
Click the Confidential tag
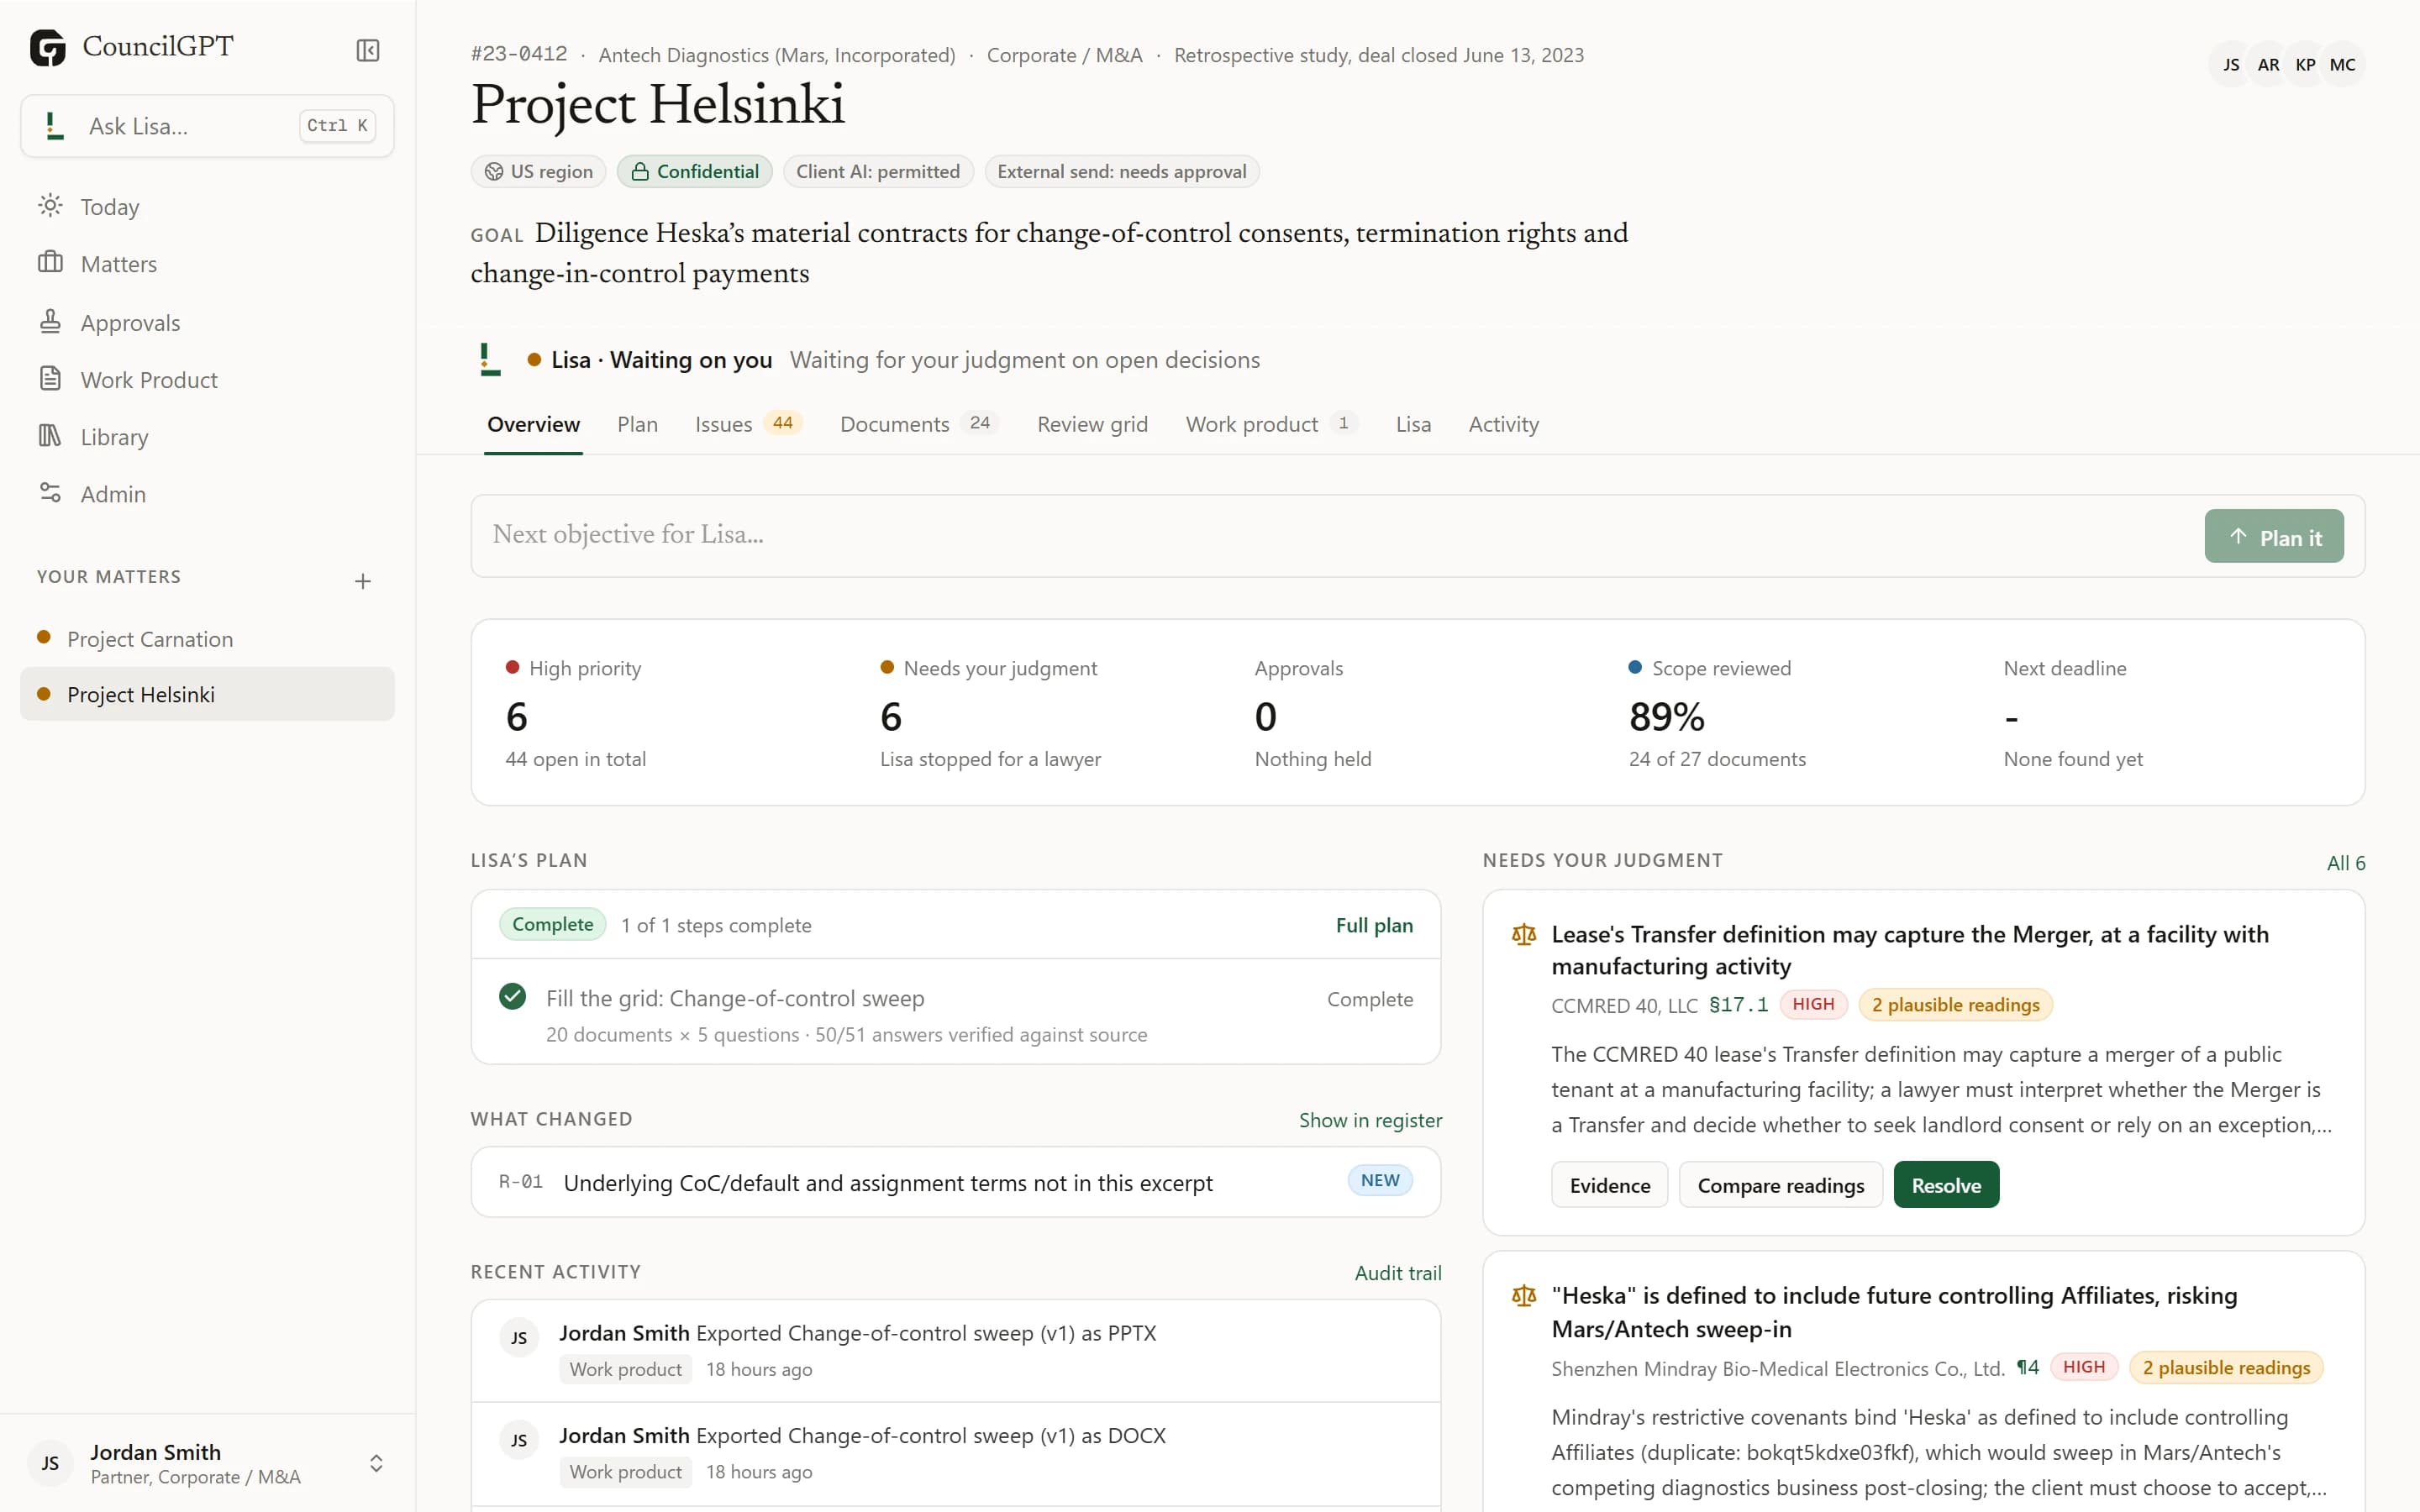pos(695,172)
